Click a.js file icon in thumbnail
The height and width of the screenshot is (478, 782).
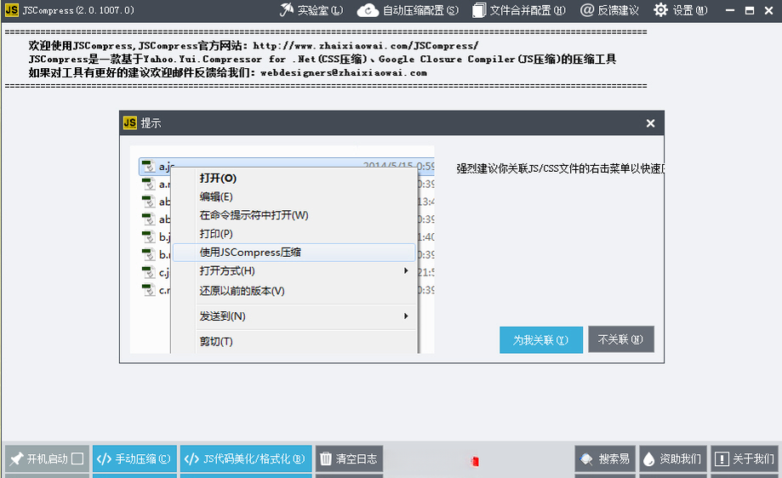pyautogui.click(x=148, y=166)
